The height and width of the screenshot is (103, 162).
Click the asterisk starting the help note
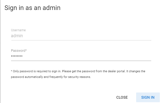tap(12, 71)
